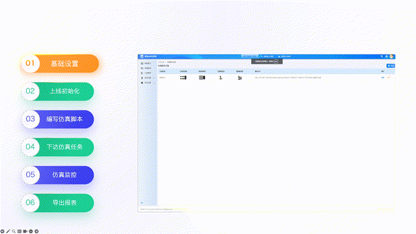Expand the fifth sidebar menu item with chevron
This screenshot has height=234, width=416.
click(148, 83)
